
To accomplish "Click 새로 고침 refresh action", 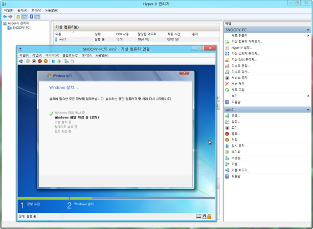I will tap(238, 90).
